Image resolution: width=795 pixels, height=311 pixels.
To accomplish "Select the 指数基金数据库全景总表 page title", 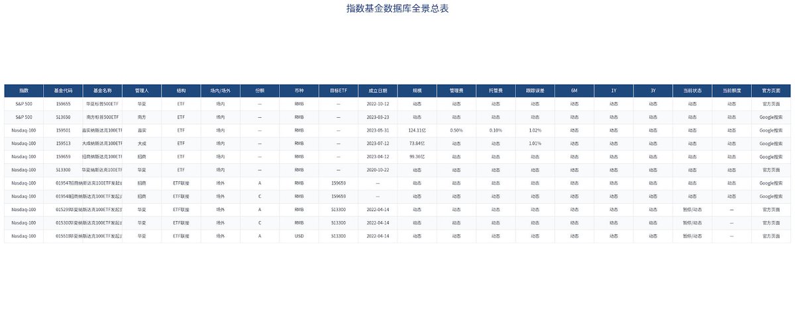I will [397, 9].
